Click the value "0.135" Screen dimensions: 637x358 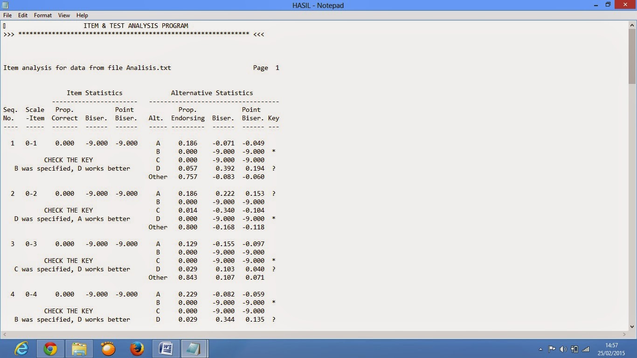255,319
